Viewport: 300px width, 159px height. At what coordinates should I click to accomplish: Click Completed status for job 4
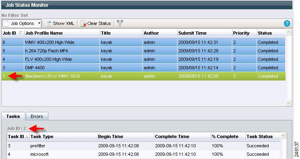pyautogui.click(x=268, y=59)
